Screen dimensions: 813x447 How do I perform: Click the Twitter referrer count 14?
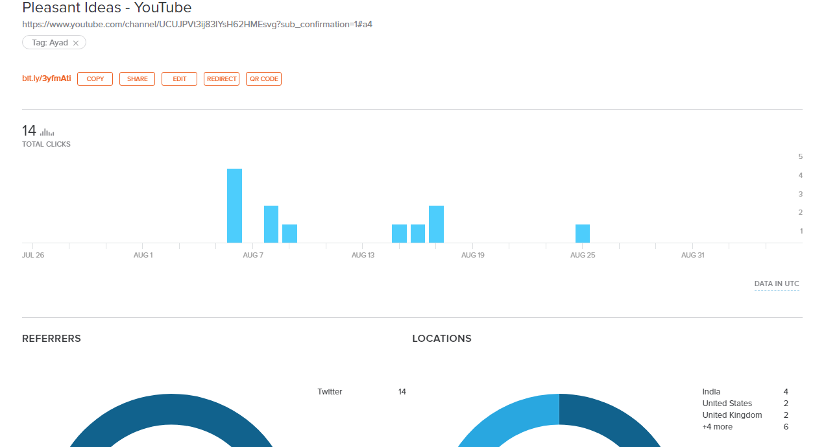tap(402, 392)
